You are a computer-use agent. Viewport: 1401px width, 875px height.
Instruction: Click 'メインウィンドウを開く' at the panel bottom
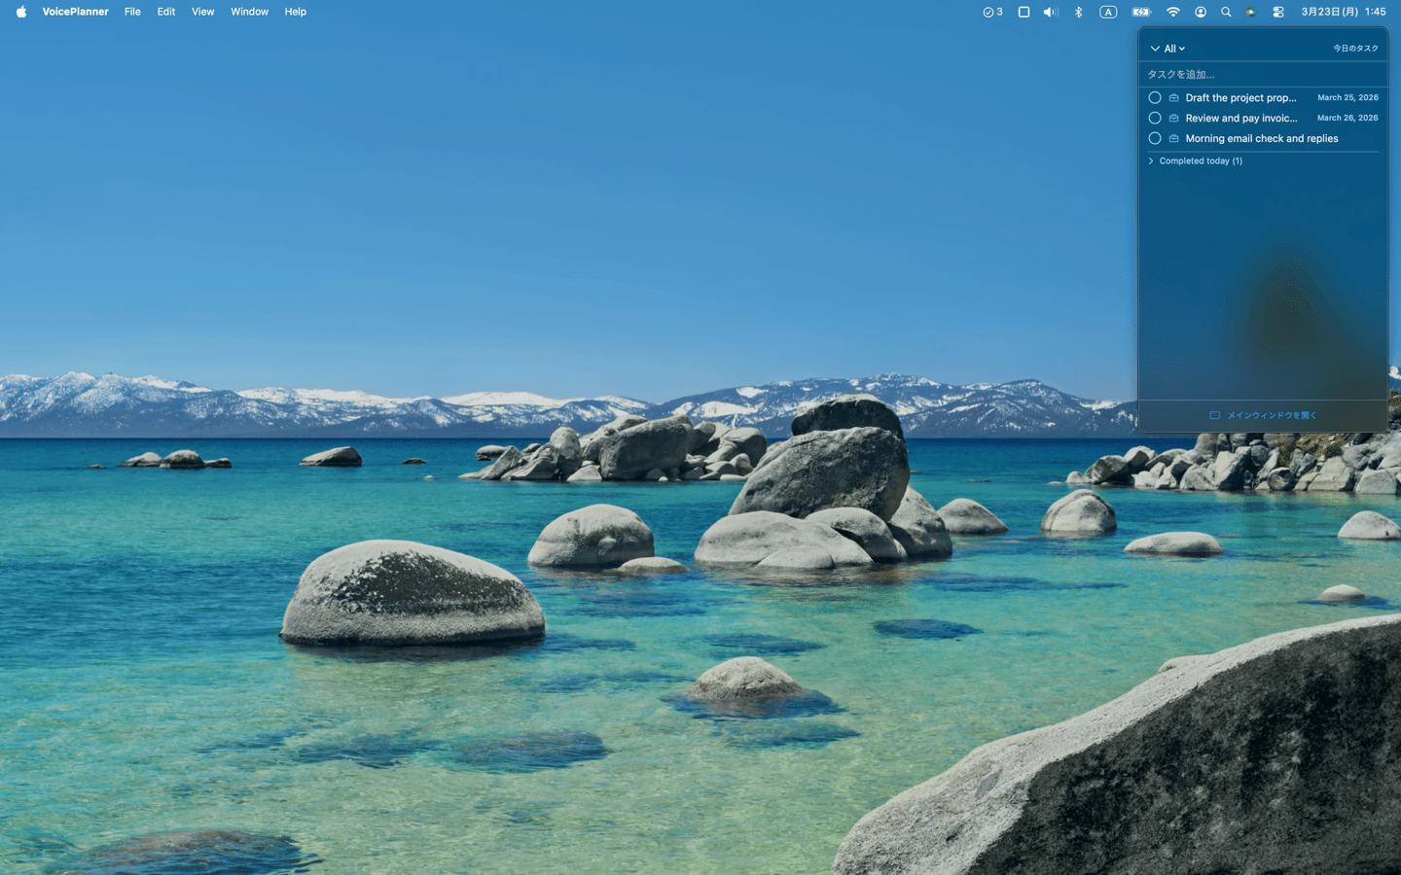click(x=1262, y=415)
